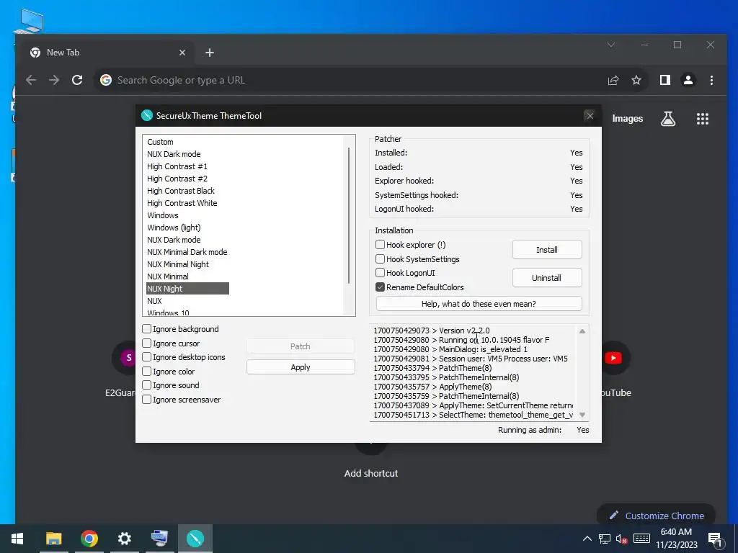Open the YouTube shortcut icon
This screenshot has width=738, height=553.
coord(613,358)
